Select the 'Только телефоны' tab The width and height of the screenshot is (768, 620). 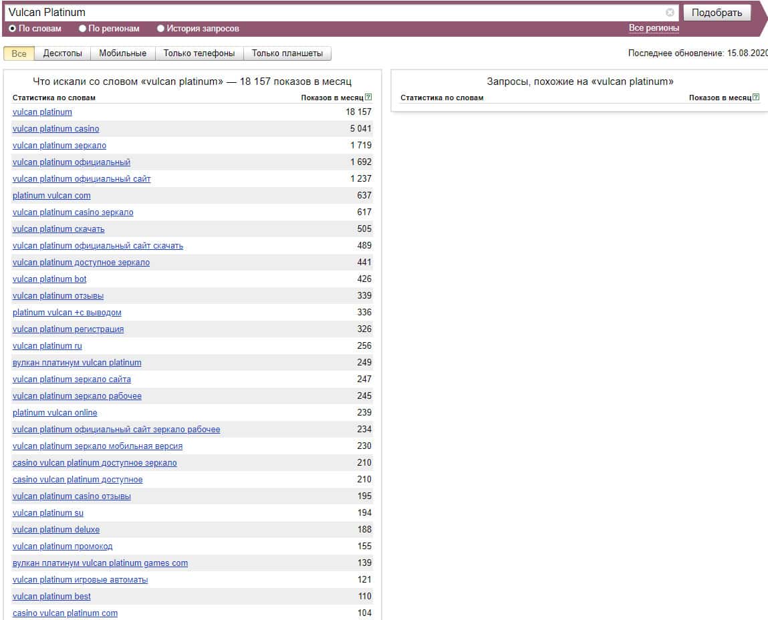coord(199,53)
